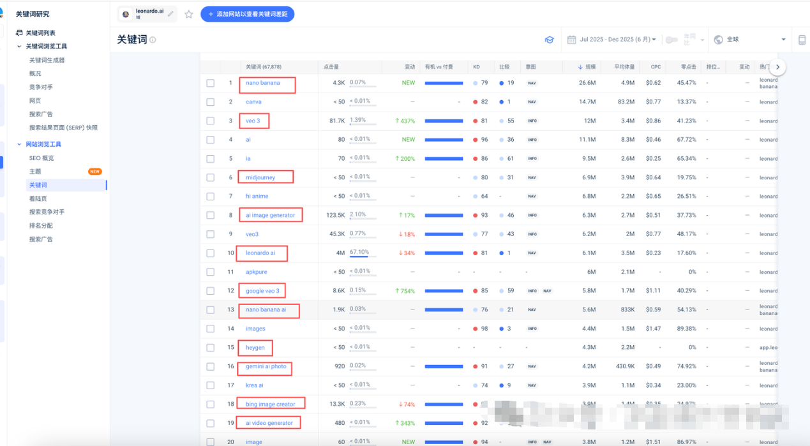Image resolution: width=810 pixels, height=446 pixels.
Task: Collapse the 网站浏览工具 section
Action: 19,144
